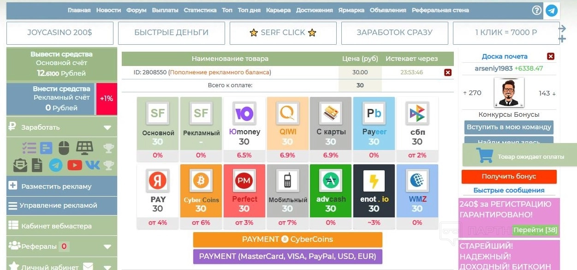Screen dimensions: 577x270
Task: Click the help question mark icon
Action: (x=537, y=10)
